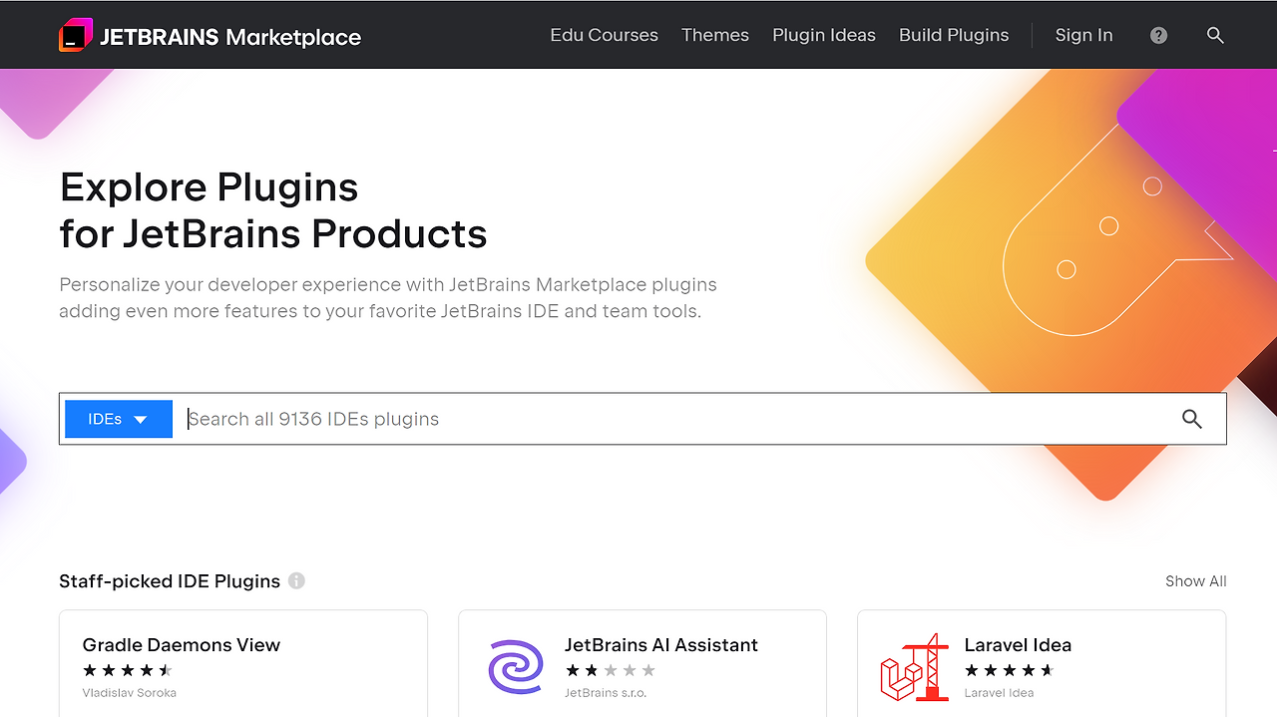Click the JetBrains AI Assistant star rating
This screenshot has width=1277, height=717.
[x=611, y=670]
